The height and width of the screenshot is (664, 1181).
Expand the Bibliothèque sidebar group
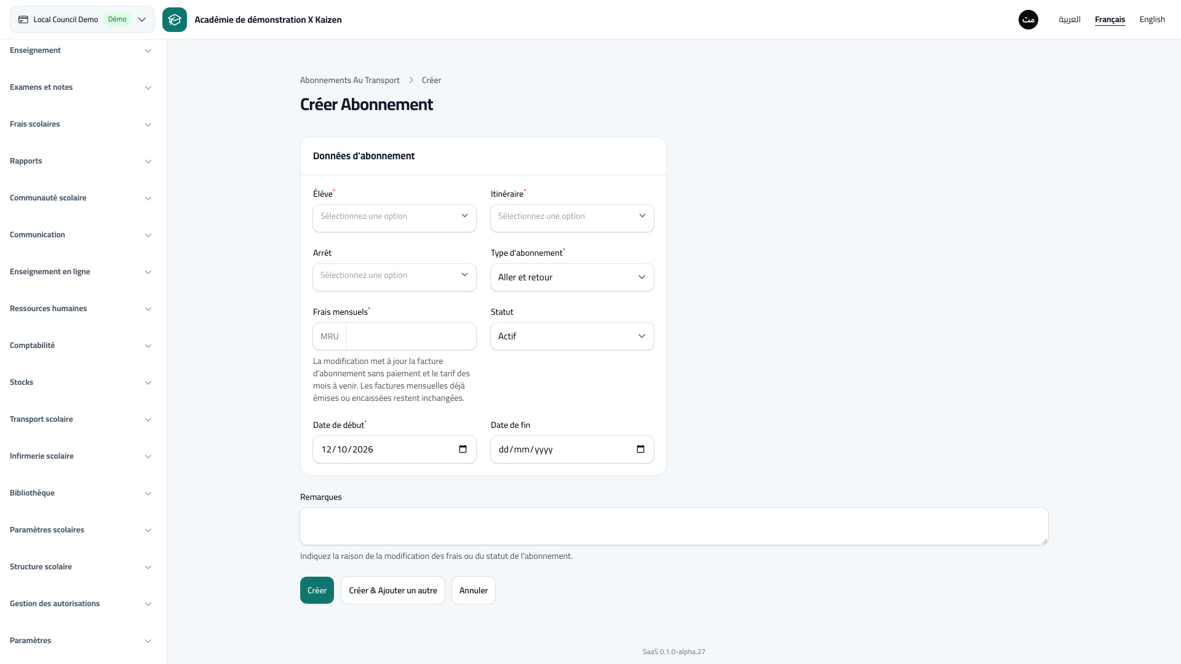(81, 493)
